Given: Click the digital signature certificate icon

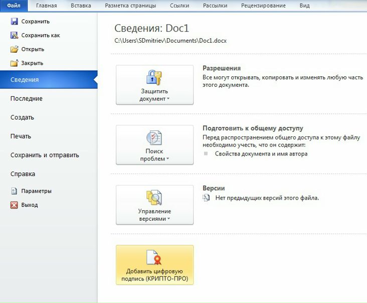Looking at the screenshot, I should [x=154, y=257].
